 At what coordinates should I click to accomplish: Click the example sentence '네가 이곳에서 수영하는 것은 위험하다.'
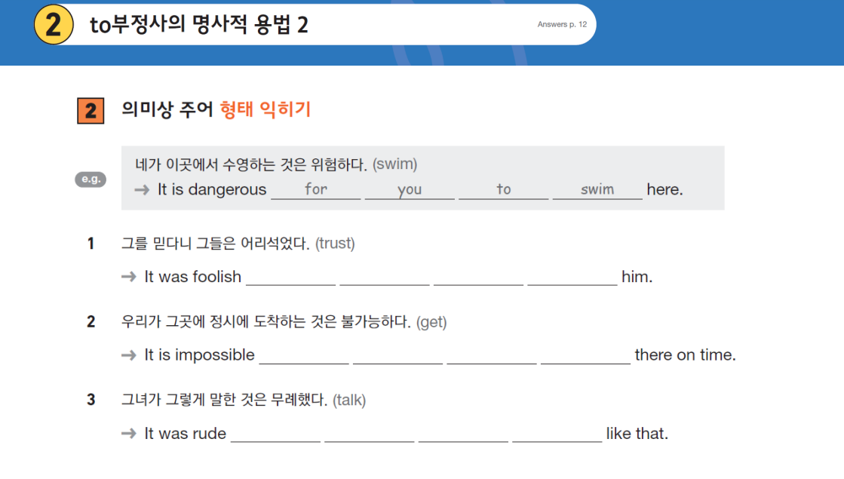(251, 164)
